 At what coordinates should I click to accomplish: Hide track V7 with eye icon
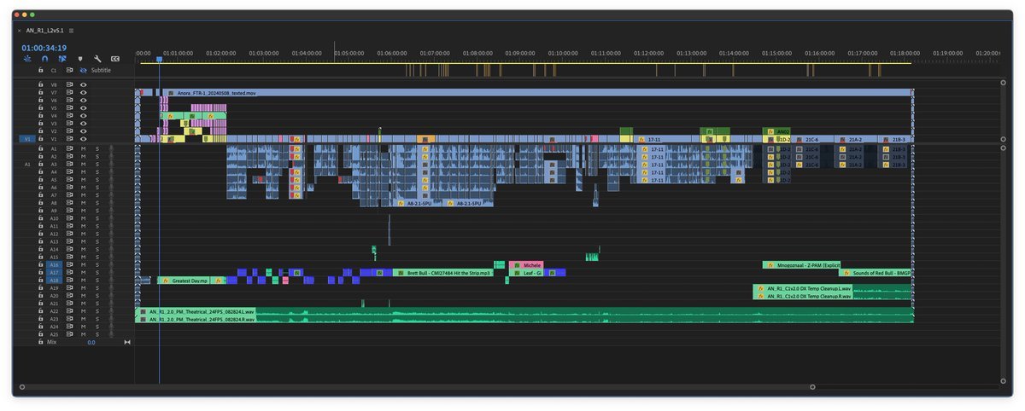[x=84, y=93]
